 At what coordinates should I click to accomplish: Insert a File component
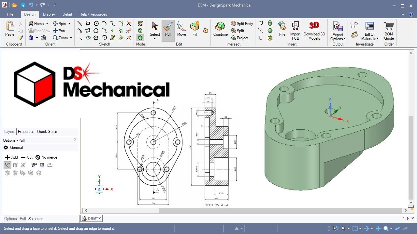pyautogui.click(x=282, y=29)
